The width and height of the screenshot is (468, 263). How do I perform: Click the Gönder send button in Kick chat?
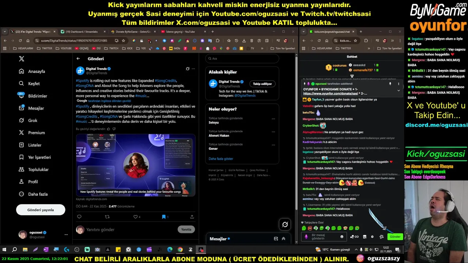click(x=395, y=237)
